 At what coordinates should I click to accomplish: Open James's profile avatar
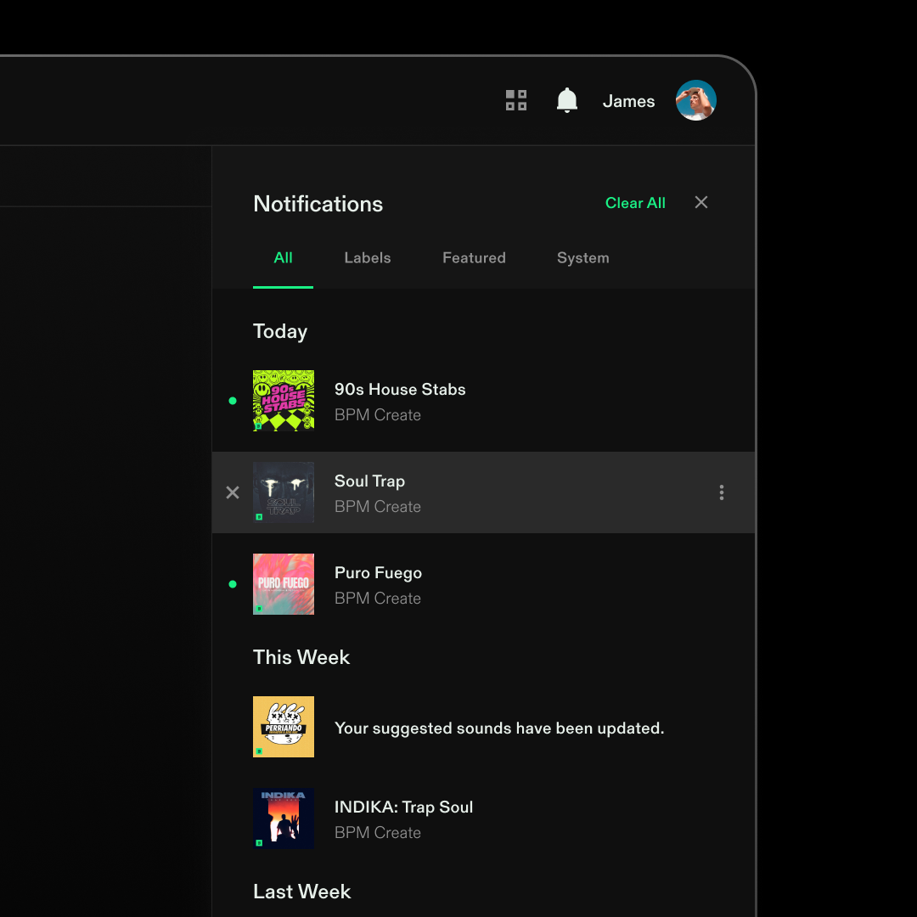(x=695, y=100)
